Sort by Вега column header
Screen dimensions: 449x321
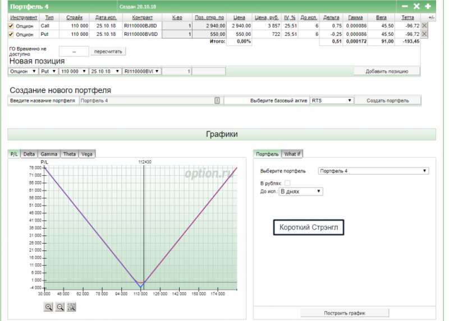[381, 17]
